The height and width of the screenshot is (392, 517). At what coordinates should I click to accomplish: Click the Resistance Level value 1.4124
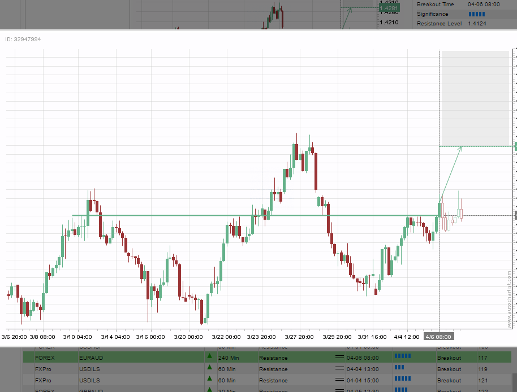477,24
